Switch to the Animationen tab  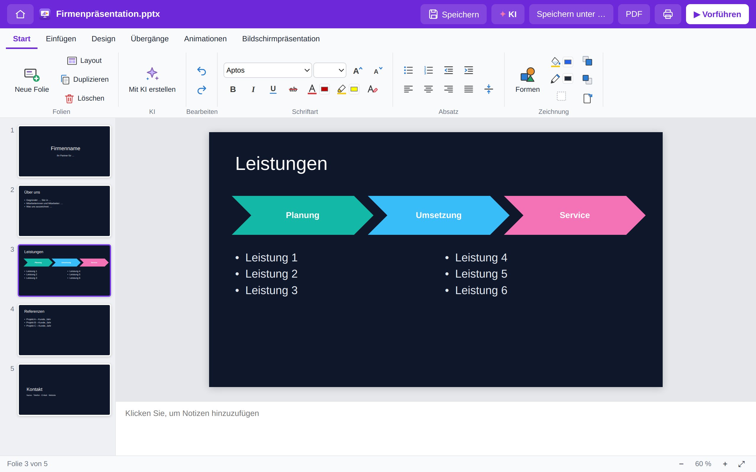click(x=205, y=39)
